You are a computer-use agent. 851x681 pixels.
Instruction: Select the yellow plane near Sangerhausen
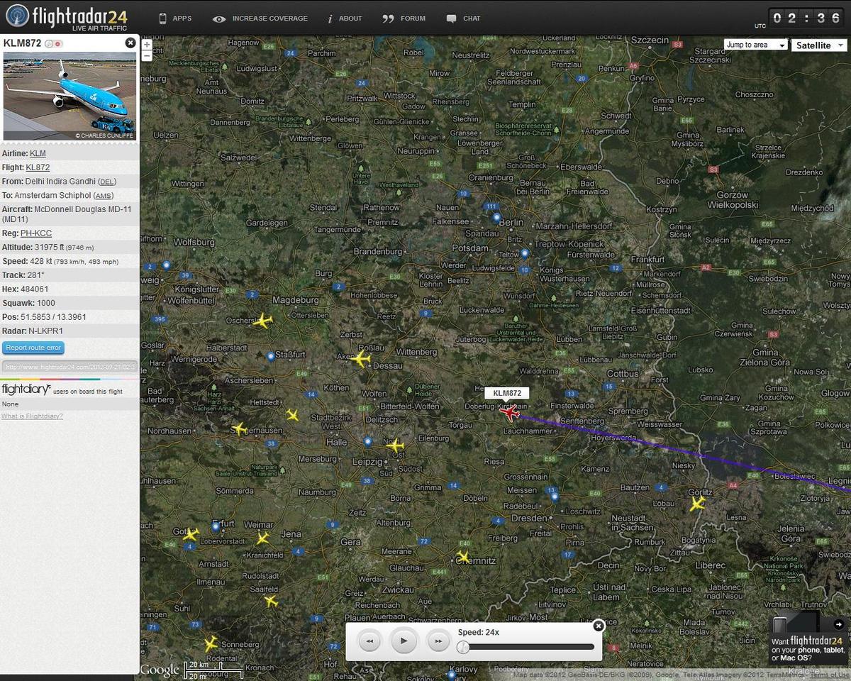(239, 428)
